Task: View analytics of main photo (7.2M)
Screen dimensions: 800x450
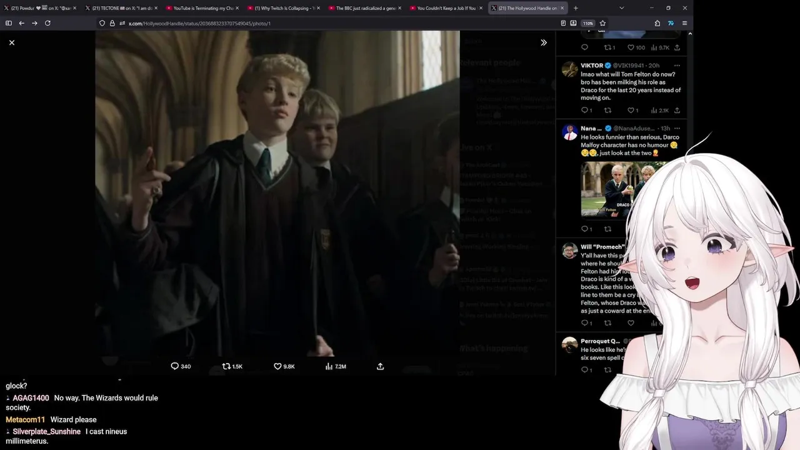Action: point(336,366)
